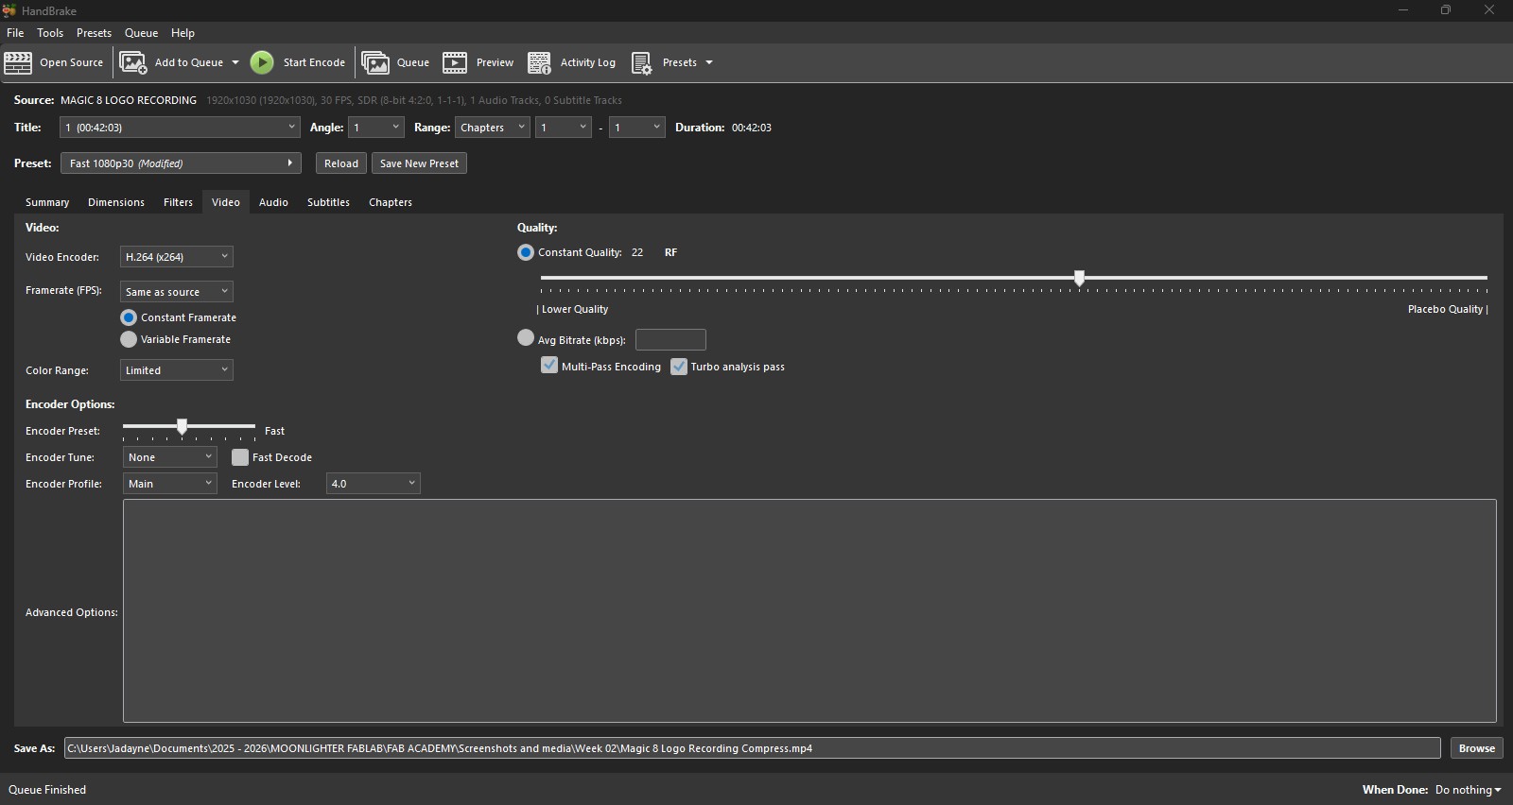Open the Angle dropdown
This screenshot has width=1513, height=805.
[376, 128]
